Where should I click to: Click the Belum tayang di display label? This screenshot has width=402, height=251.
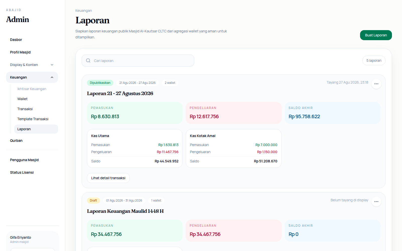tap(349, 200)
